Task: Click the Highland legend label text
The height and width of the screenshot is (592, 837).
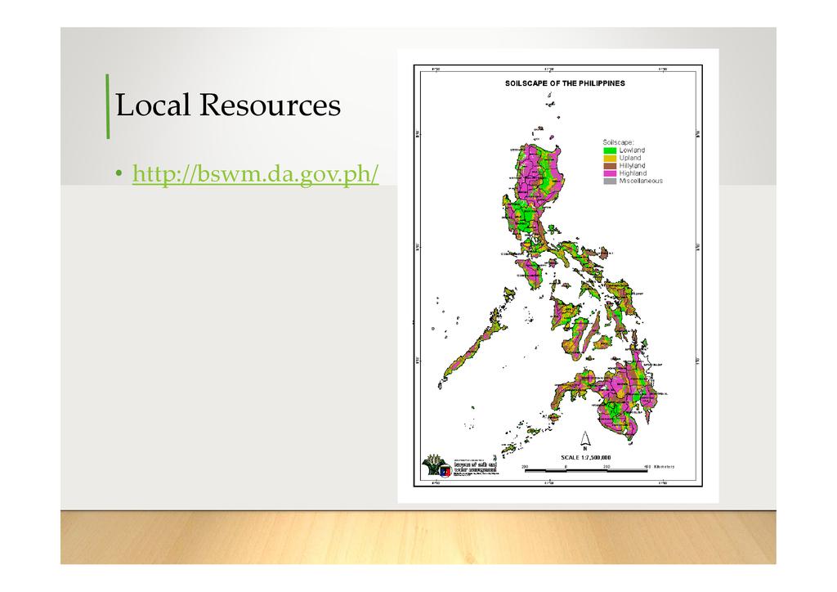Action: [x=633, y=173]
